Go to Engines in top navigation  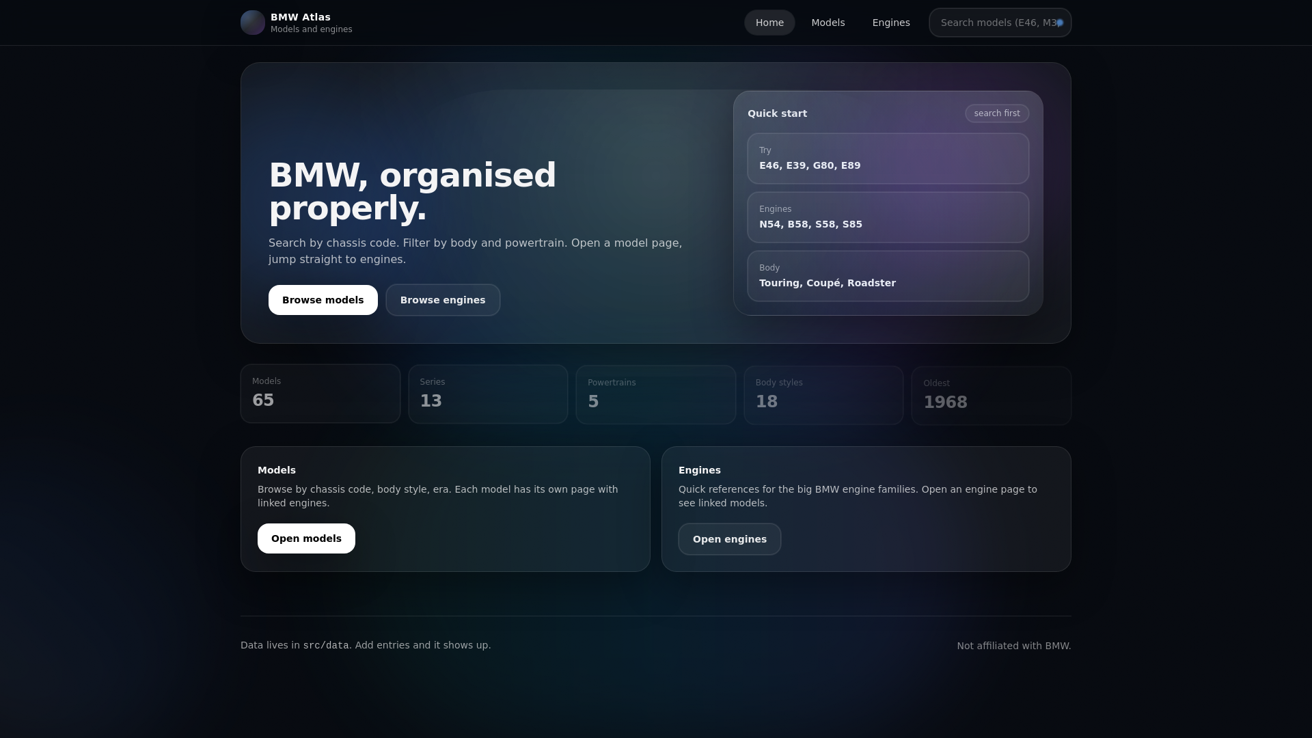click(x=891, y=23)
